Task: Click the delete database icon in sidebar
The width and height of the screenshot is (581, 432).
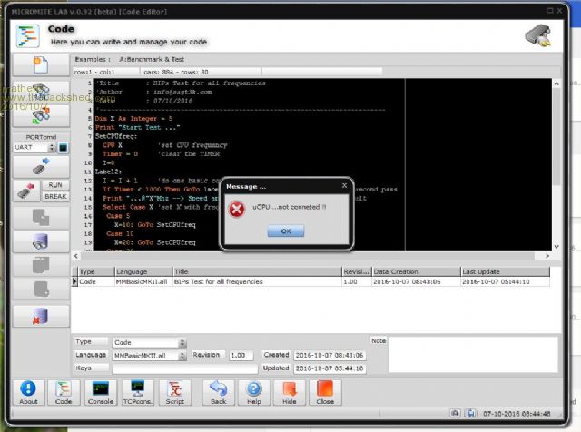Action: click(39, 313)
